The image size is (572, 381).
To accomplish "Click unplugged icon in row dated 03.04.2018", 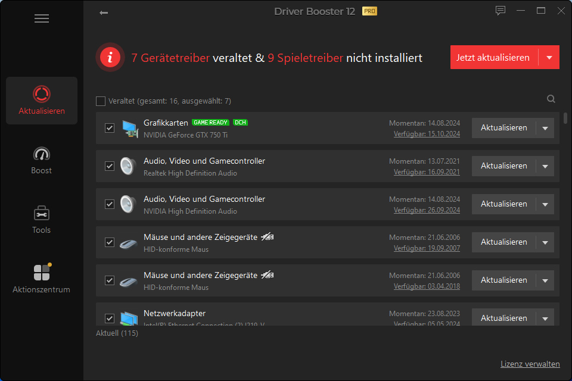I will (267, 275).
